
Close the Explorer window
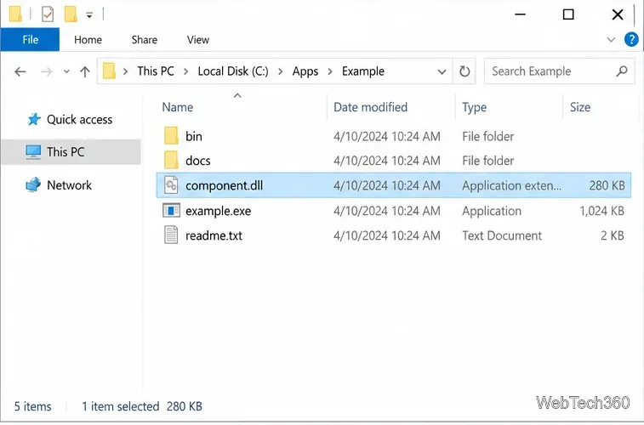point(618,14)
